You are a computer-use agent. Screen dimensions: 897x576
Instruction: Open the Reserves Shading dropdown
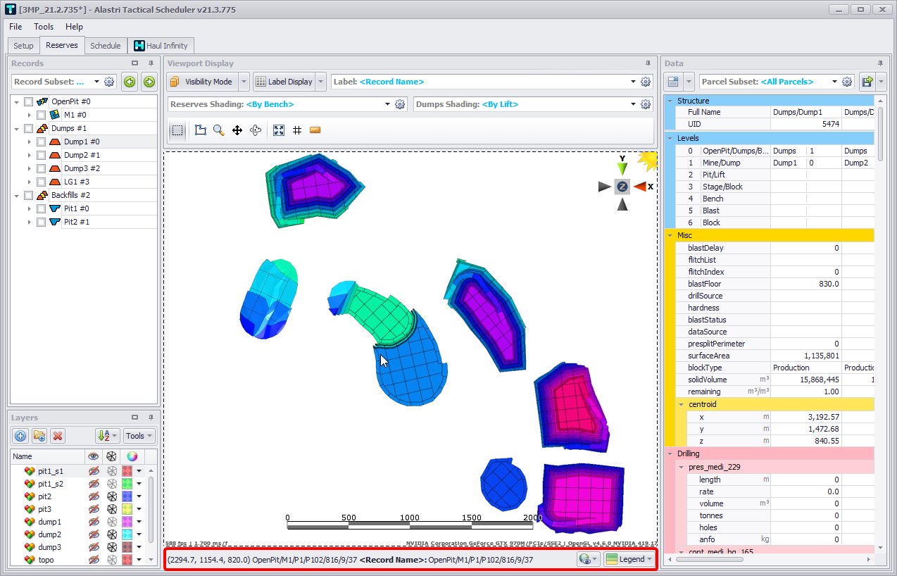click(387, 104)
